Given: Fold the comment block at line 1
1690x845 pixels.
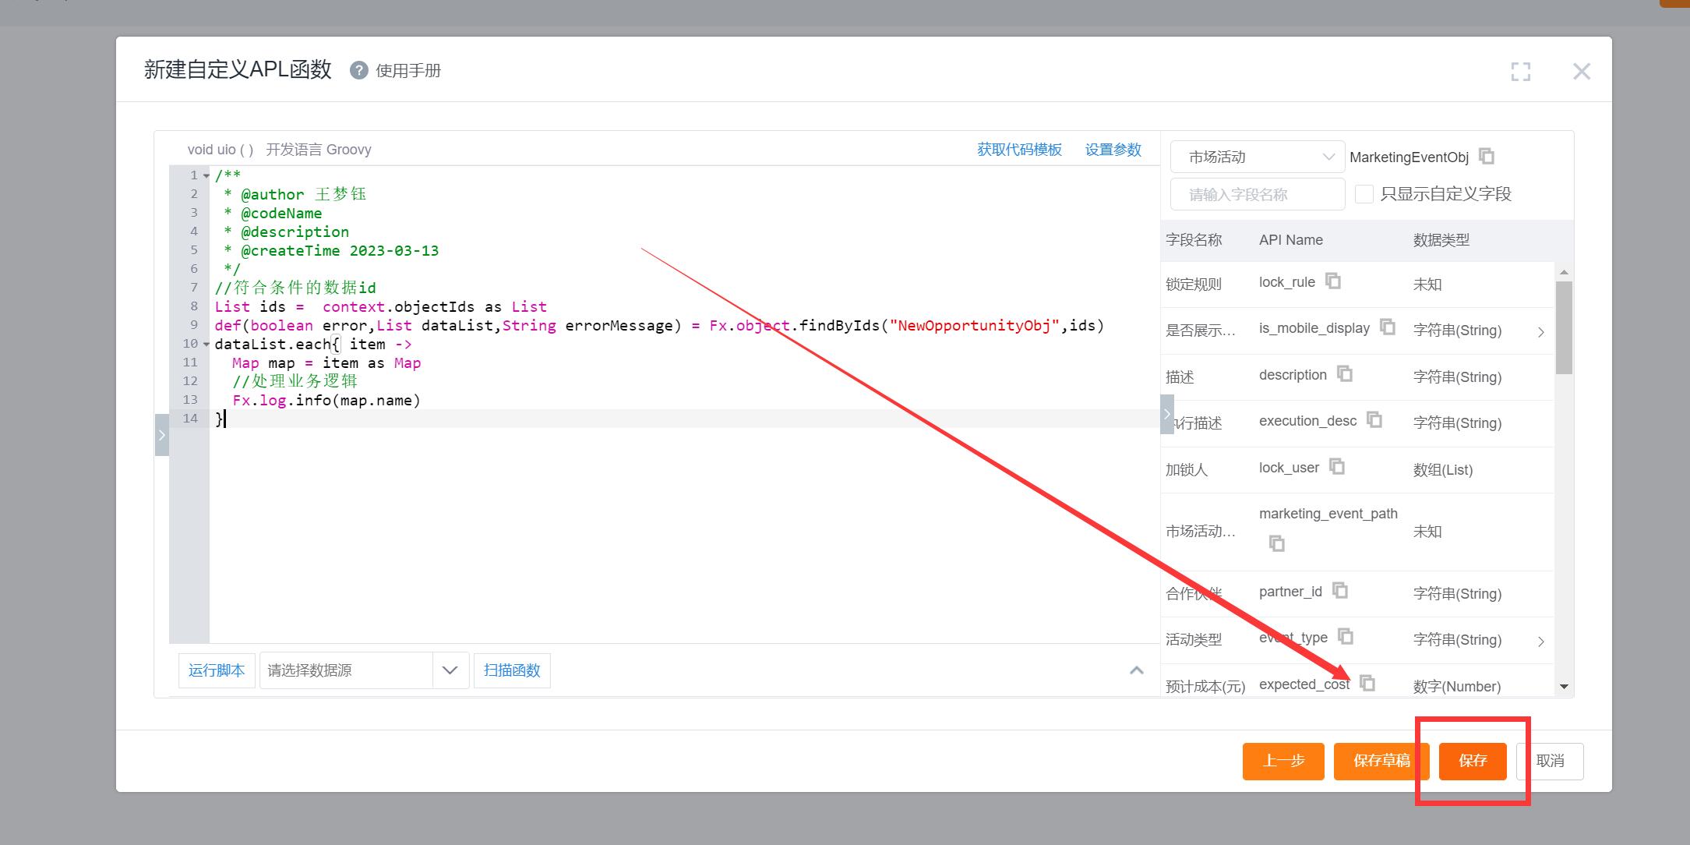Looking at the screenshot, I should click(x=206, y=175).
